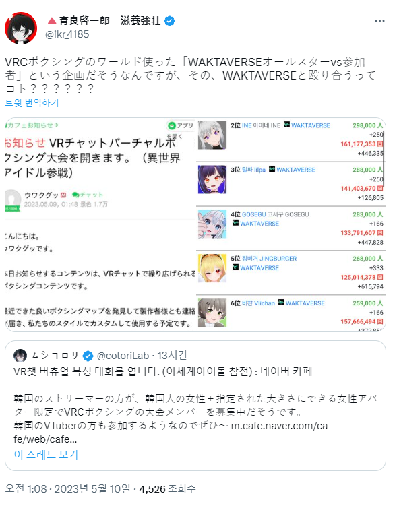The width and height of the screenshot is (397, 506).
Task: Click the WAKTAVERSE tag next to INE
Action: coord(307,125)
